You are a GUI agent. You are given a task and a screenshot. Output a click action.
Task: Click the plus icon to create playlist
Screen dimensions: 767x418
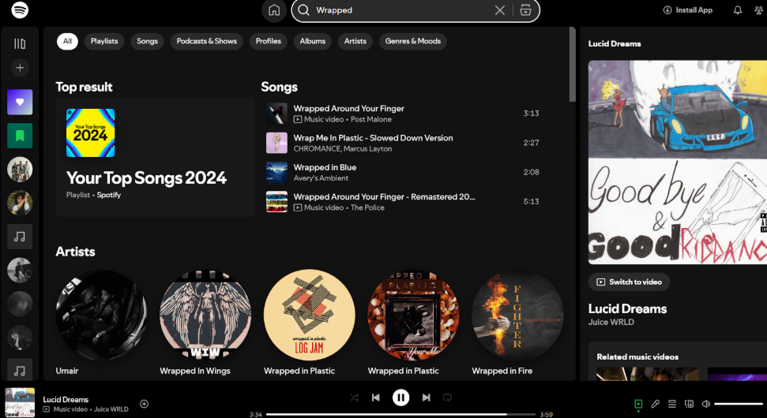pyautogui.click(x=20, y=68)
